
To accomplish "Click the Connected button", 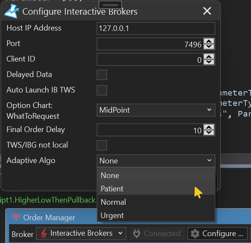I will pos(157,234).
